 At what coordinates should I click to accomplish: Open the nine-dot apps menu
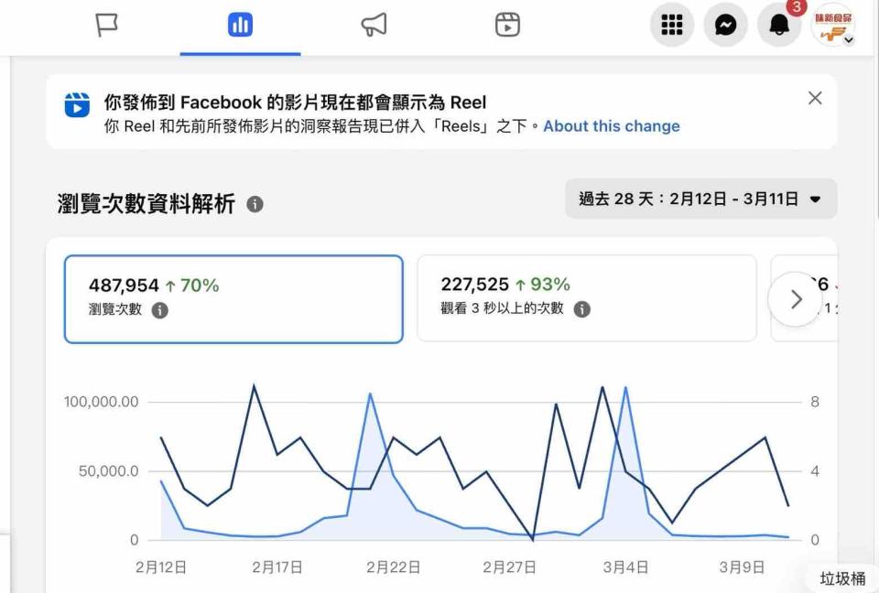point(672,26)
